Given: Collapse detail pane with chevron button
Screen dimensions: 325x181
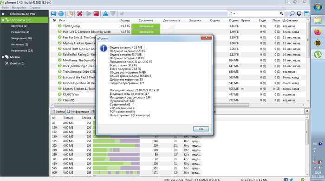Looking at the screenshot, I should pos(307,111).
